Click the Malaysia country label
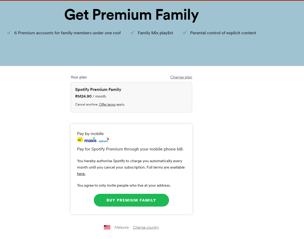Image resolution: width=304 pixels, height=239 pixels. (x=121, y=227)
